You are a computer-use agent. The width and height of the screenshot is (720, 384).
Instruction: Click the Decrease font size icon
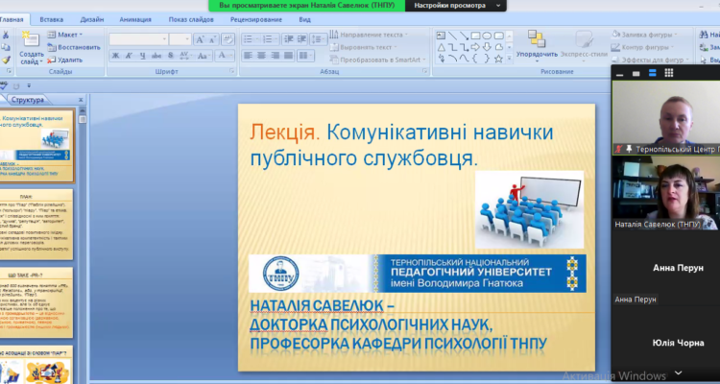[x=212, y=39]
